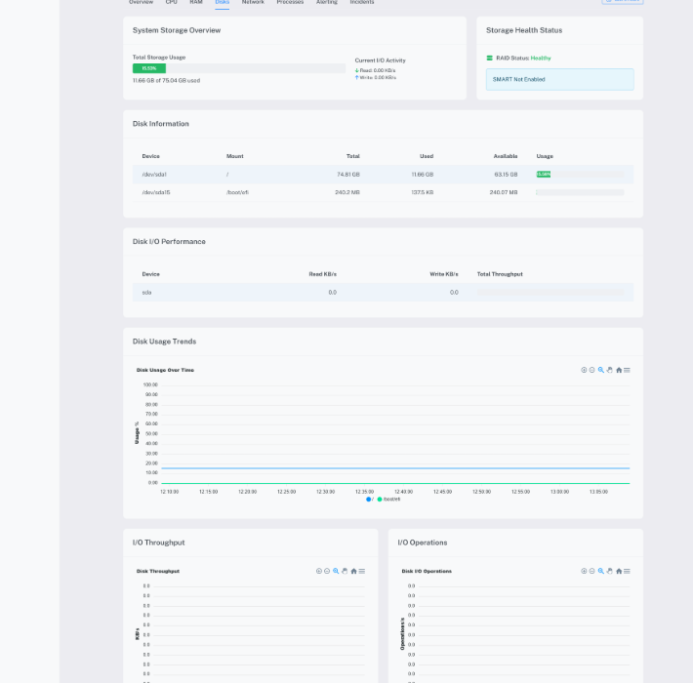The height and width of the screenshot is (683, 693).
Task: Zoom out on Disk Usage Over Time chart
Action: point(591,370)
